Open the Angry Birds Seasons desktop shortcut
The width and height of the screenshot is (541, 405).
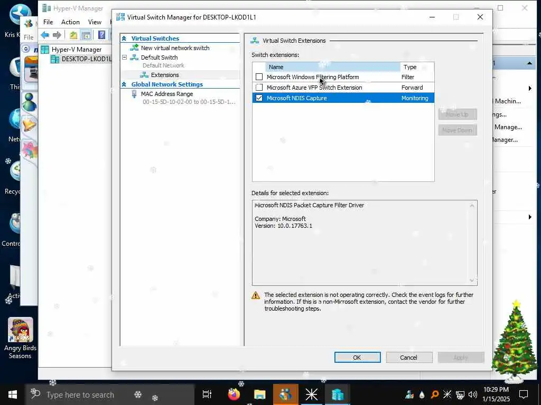[x=20, y=338]
